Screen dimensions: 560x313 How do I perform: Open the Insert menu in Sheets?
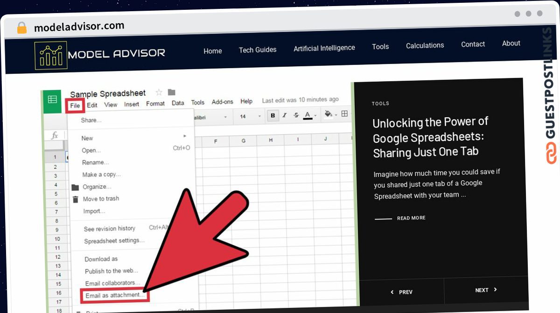coord(132,104)
